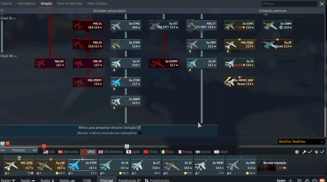The height and width of the screenshot is (182, 327).
Task: Select the Su-25SM3 aircraft
Action: pos(163,63)
